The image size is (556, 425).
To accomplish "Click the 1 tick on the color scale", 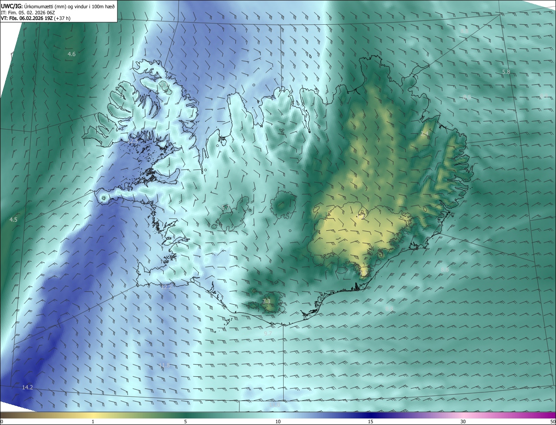I will tap(93, 422).
